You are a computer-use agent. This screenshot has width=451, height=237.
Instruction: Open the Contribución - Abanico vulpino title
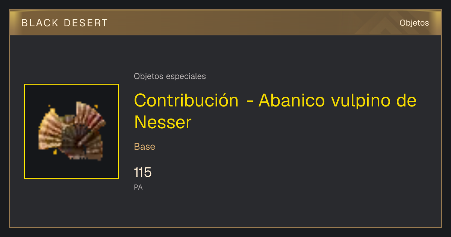275,111
